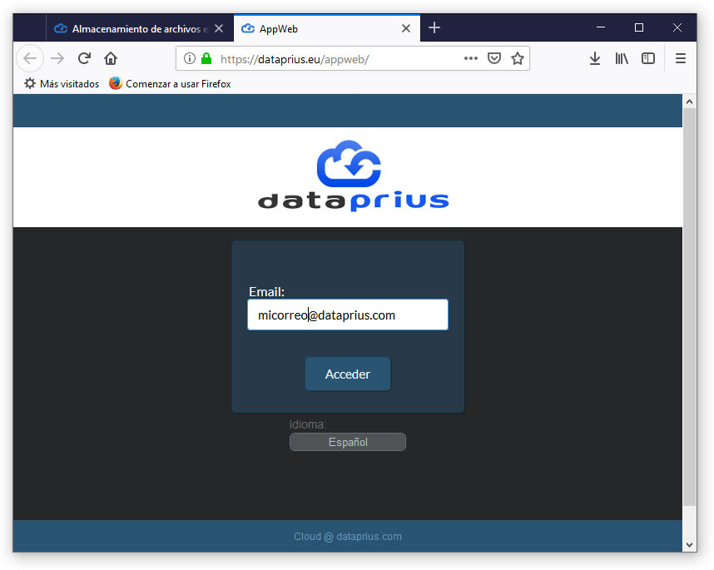Screen dimensions: 714x570
Task: Toggle the sidebar view icon
Action: 648,58
